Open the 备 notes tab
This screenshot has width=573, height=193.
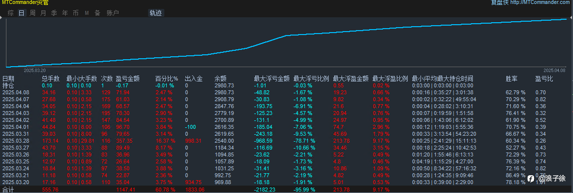point(97,13)
